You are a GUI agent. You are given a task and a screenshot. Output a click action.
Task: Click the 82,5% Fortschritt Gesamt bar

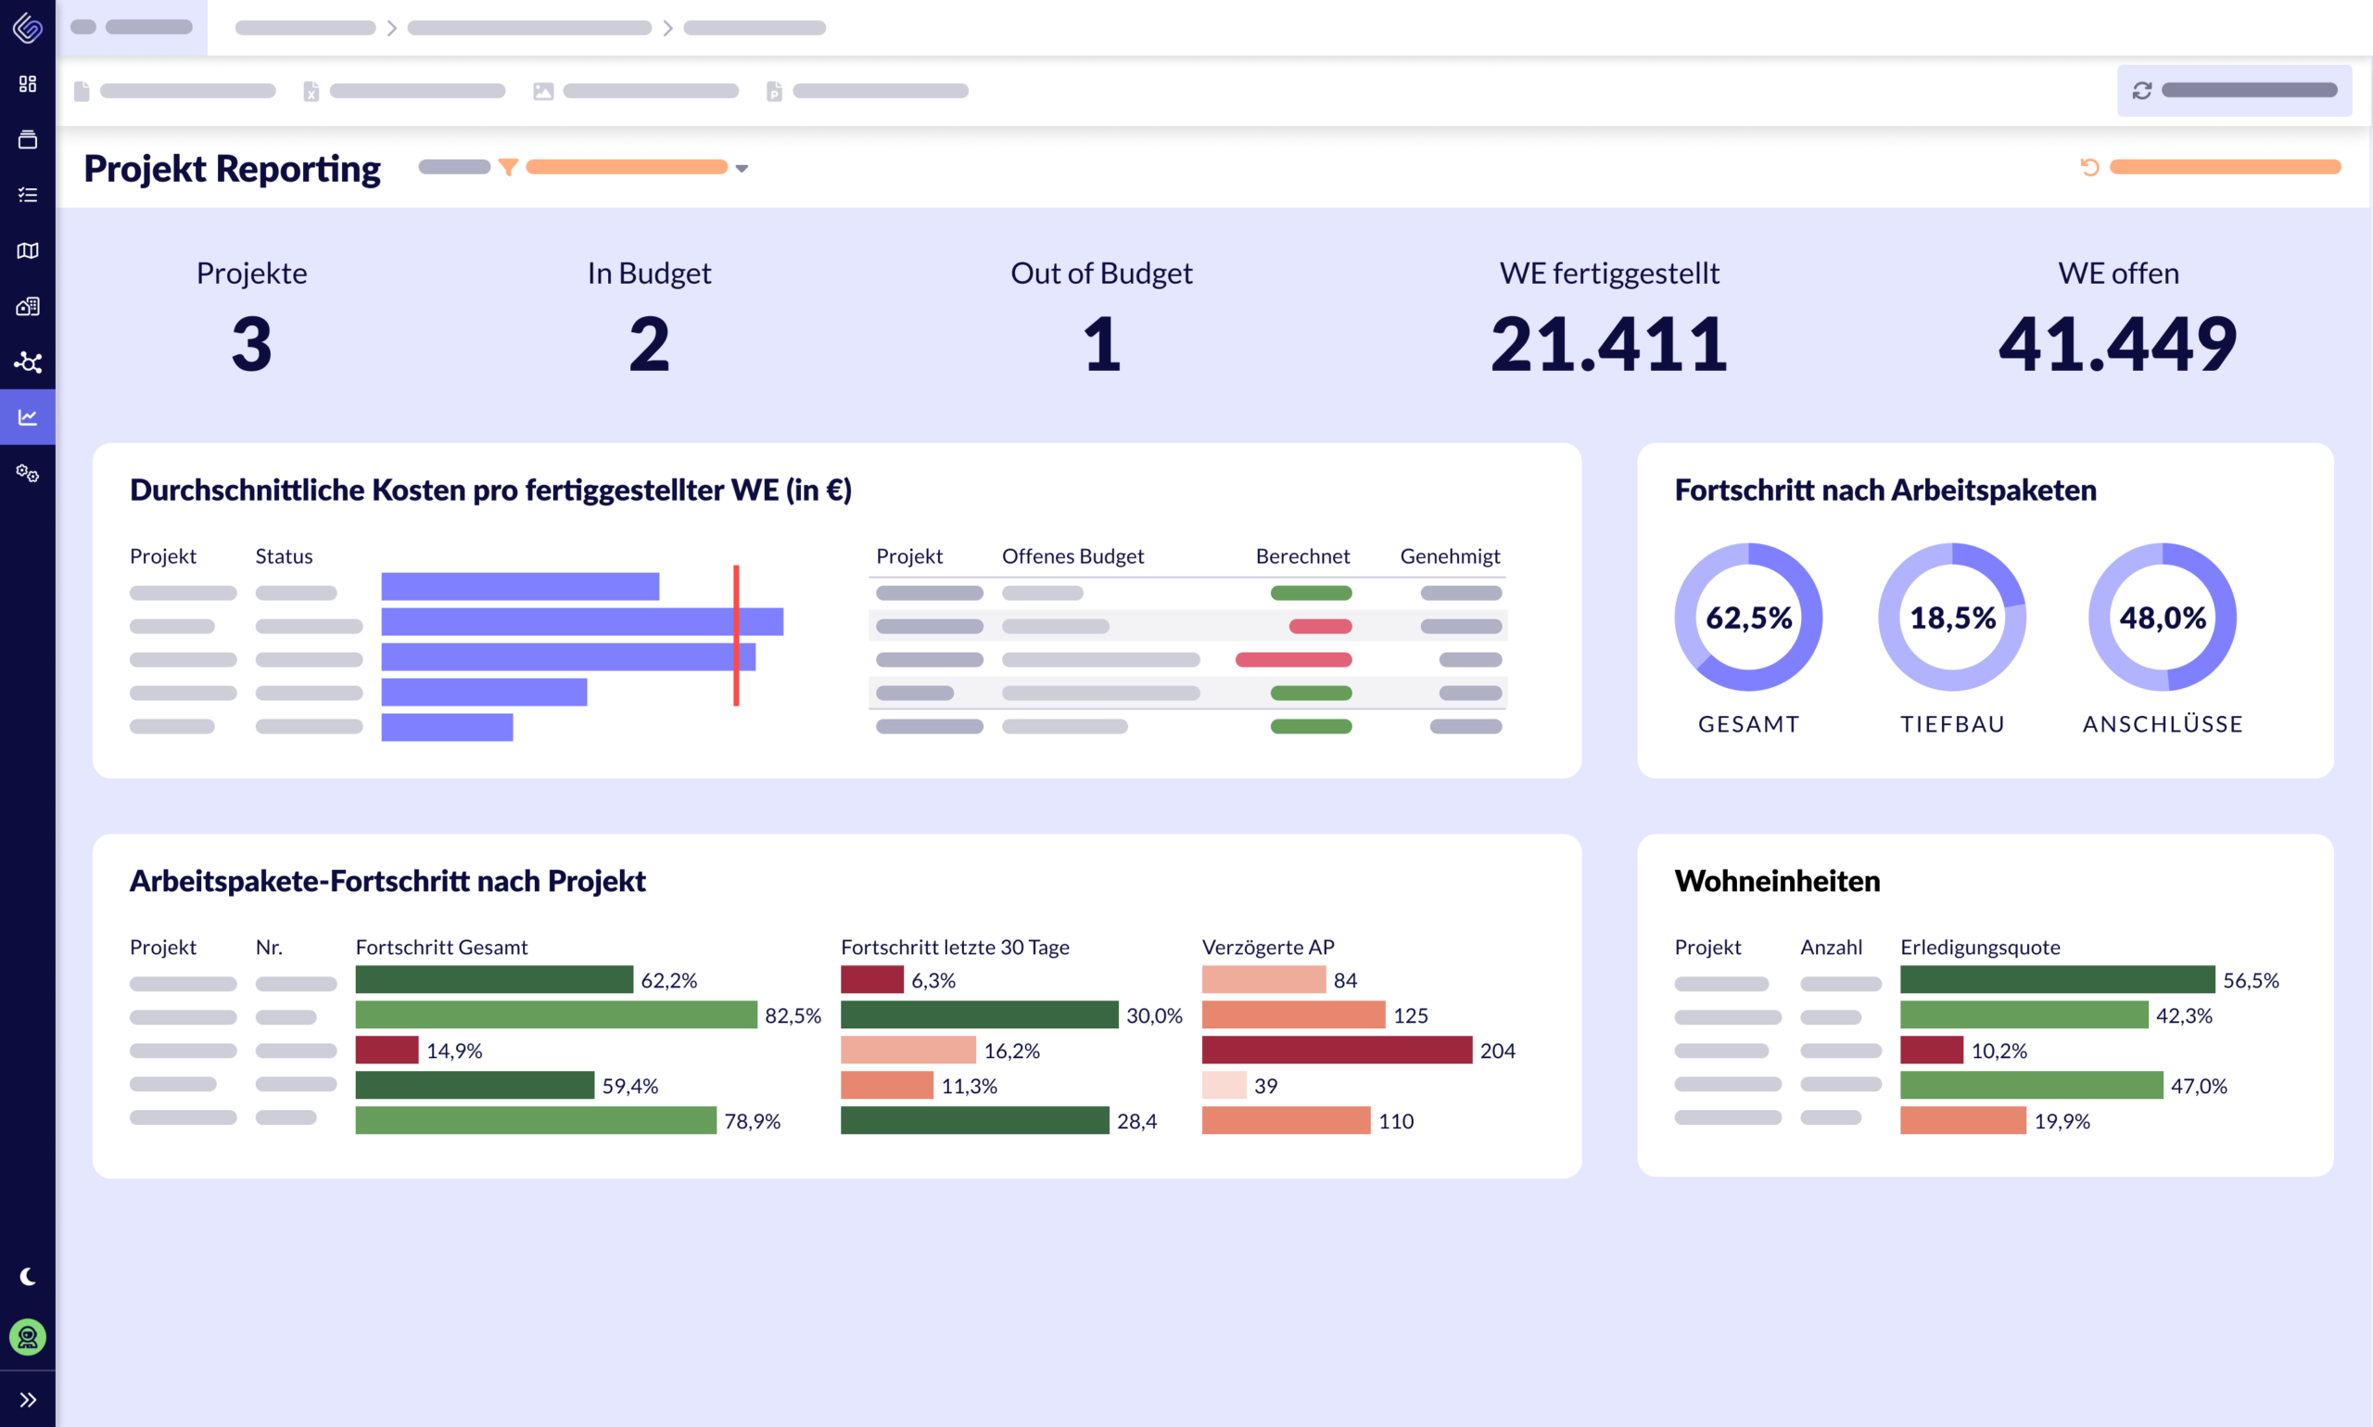pyautogui.click(x=556, y=1014)
